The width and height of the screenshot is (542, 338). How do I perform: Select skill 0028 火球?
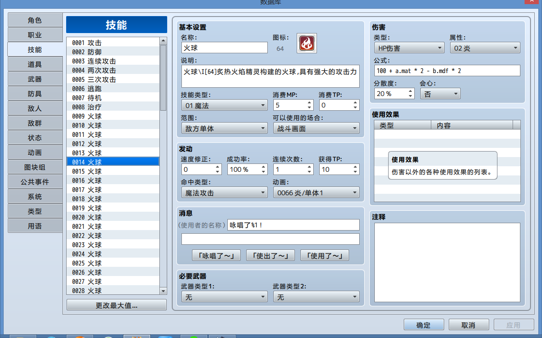113,291
